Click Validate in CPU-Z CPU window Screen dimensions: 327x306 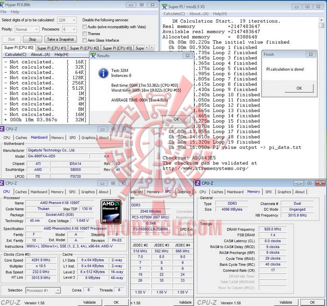coord(89,302)
